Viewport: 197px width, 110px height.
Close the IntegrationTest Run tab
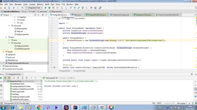point(22,74)
